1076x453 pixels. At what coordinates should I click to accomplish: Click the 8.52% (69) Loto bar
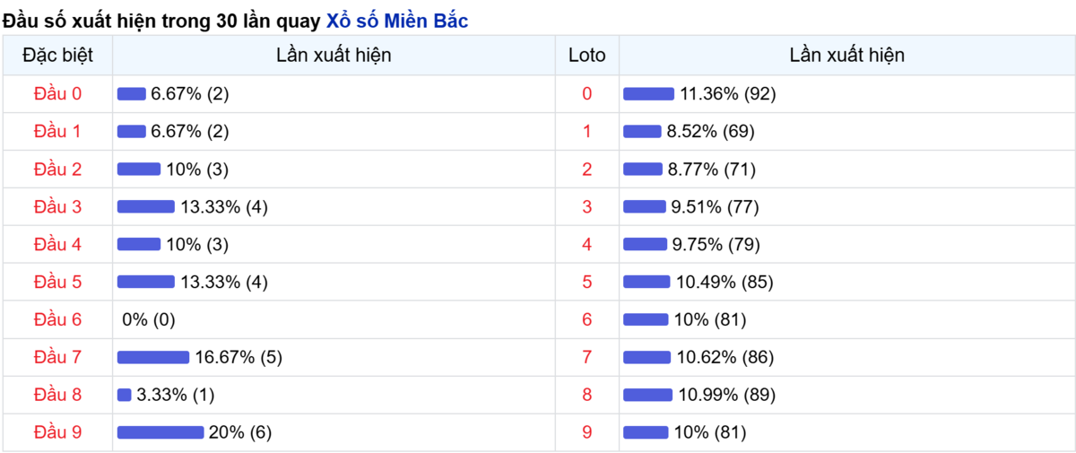pyautogui.click(x=642, y=131)
